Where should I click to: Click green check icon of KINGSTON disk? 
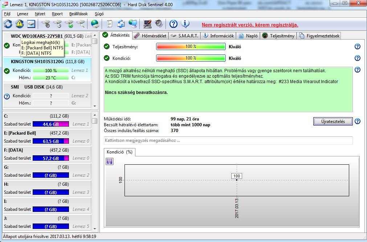(x=7, y=71)
